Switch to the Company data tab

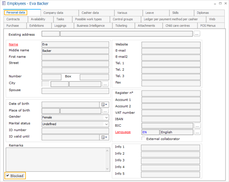53,13
